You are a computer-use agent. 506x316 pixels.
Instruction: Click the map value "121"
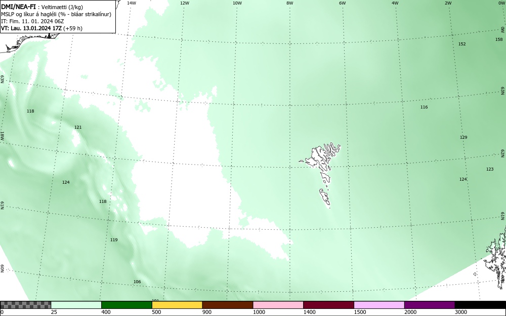coord(78,127)
